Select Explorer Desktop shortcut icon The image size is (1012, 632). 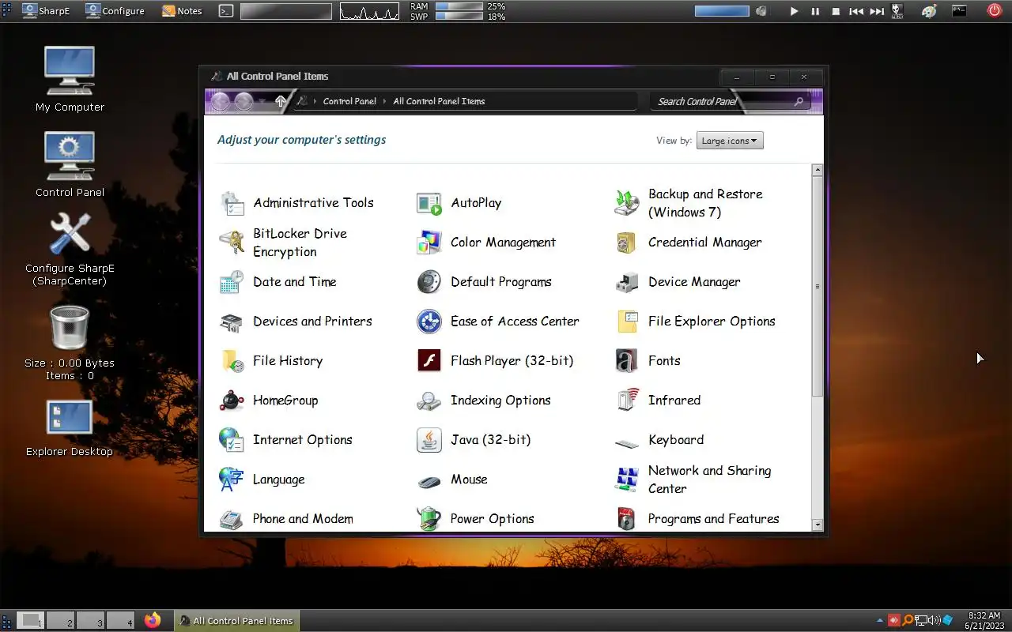tap(70, 428)
